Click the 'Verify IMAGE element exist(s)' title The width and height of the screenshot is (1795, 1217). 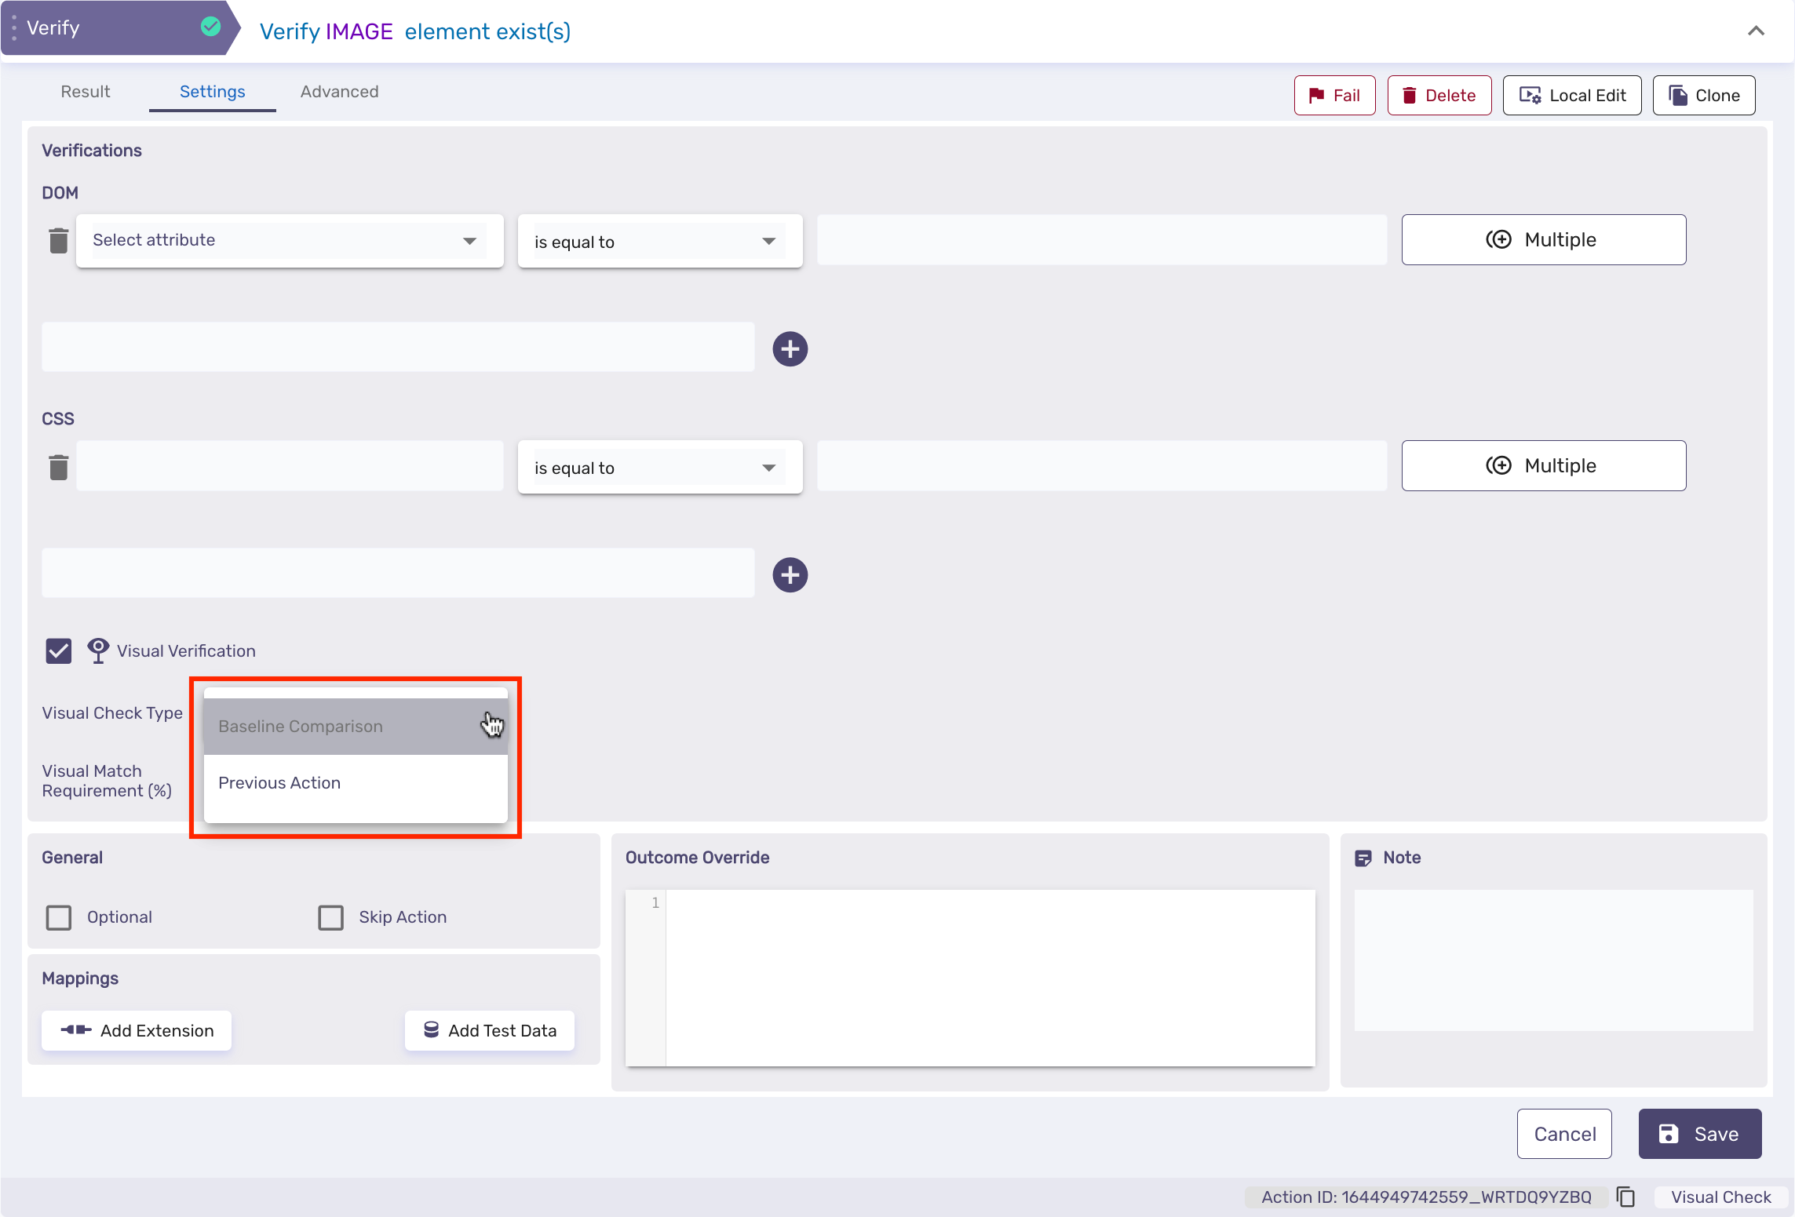pos(415,31)
